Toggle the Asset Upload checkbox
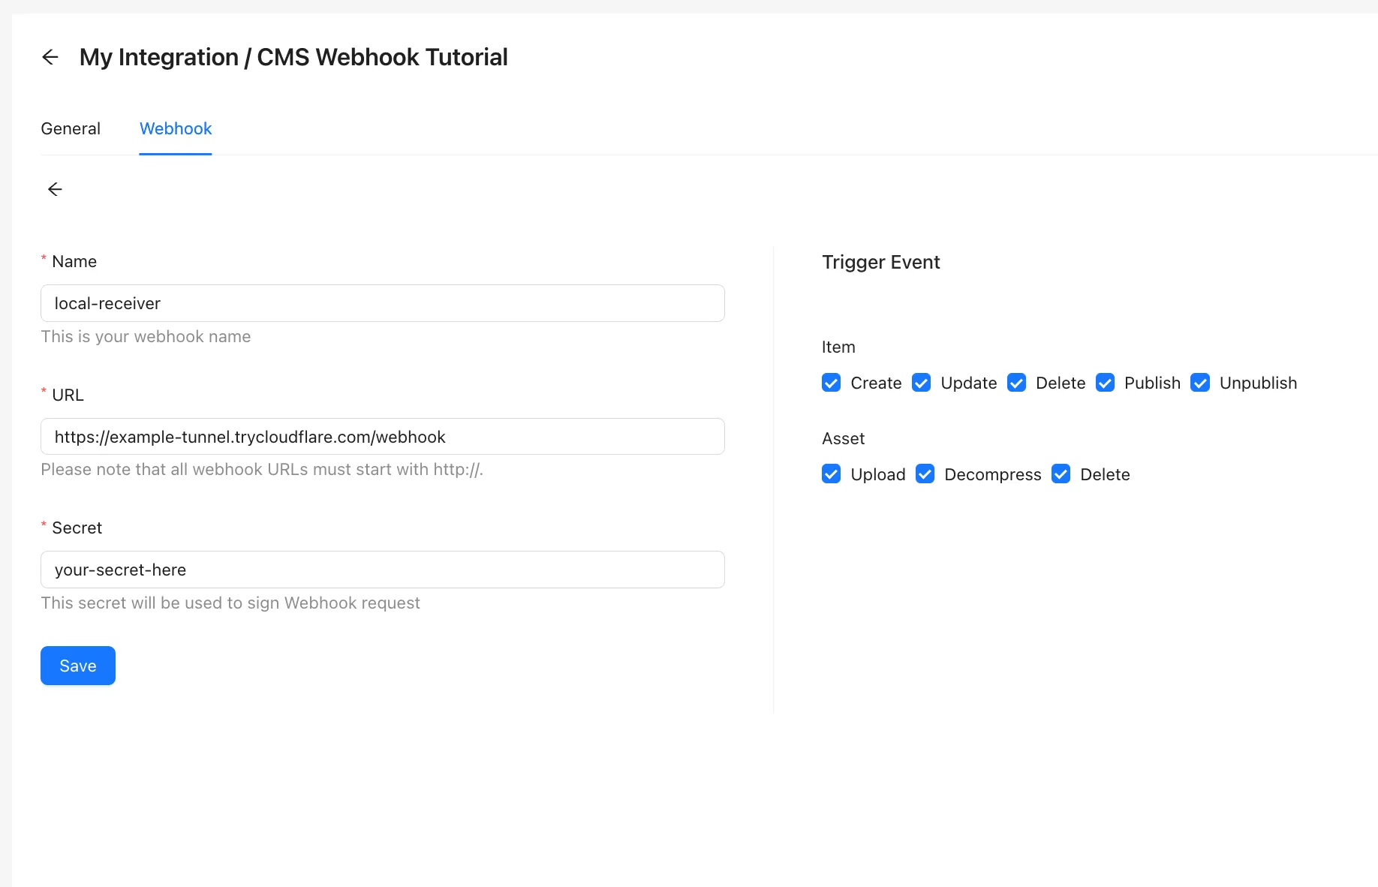Image resolution: width=1378 pixels, height=887 pixels. (x=831, y=474)
